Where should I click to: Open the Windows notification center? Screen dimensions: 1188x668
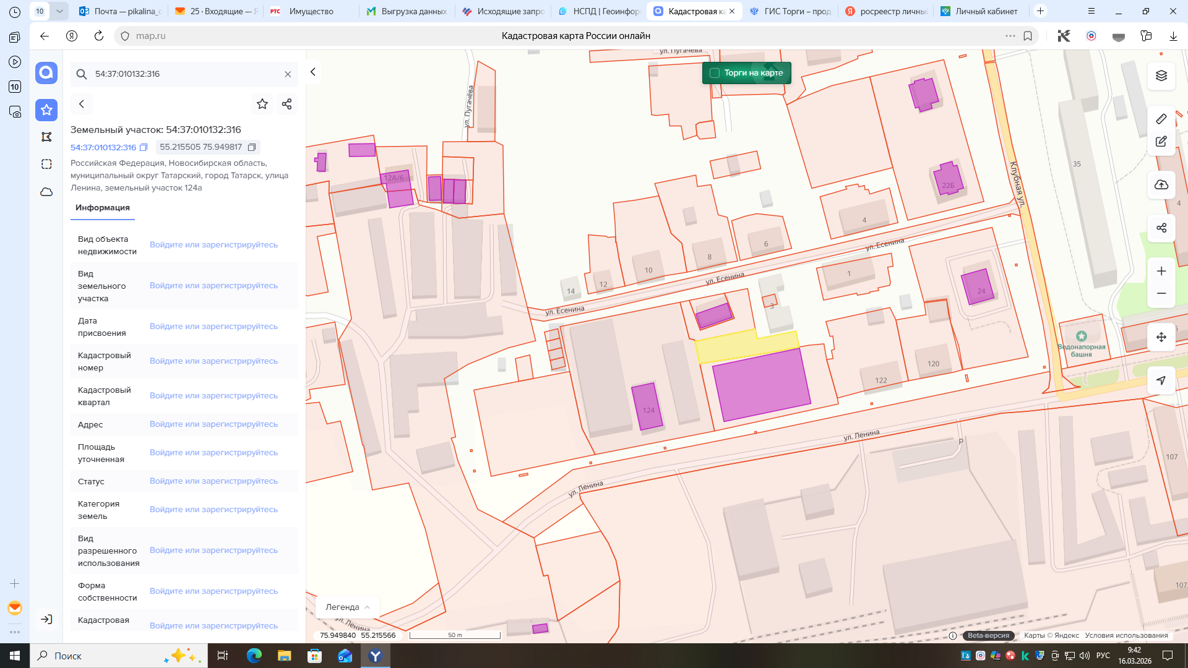point(1168,656)
